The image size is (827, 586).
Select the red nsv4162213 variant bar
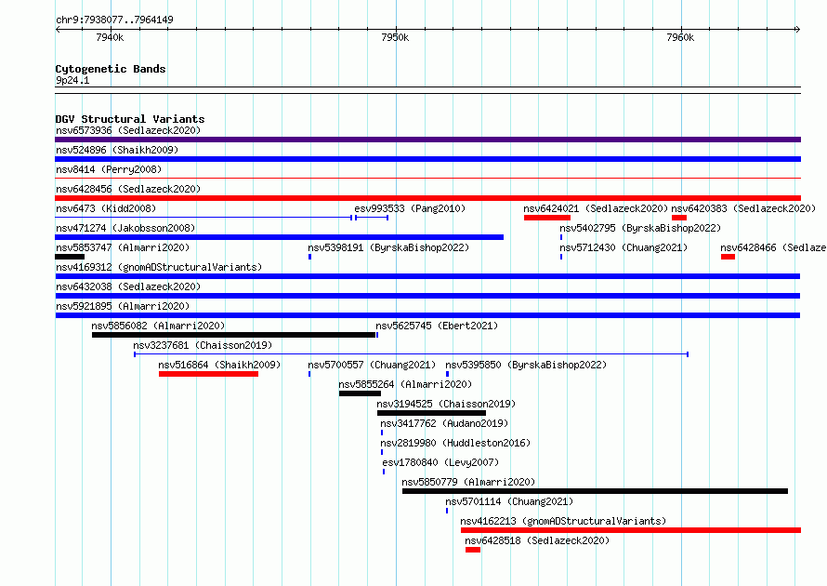click(631, 530)
